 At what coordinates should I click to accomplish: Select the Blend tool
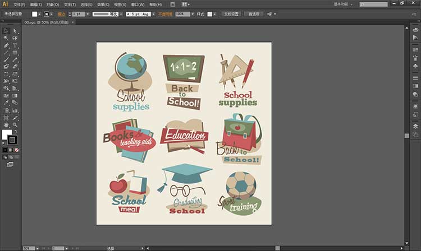point(15,103)
